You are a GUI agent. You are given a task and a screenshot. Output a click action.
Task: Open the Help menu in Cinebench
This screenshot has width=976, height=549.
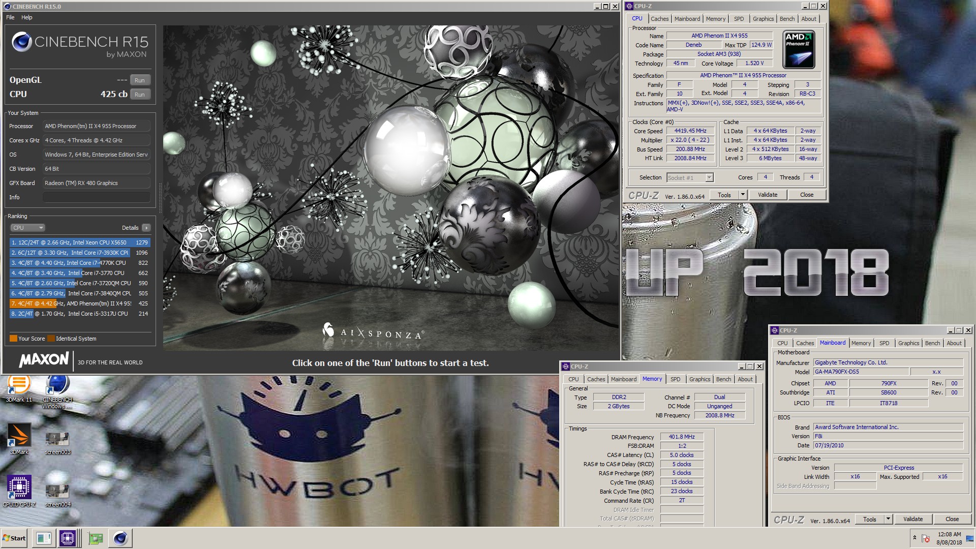coord(26,17)
